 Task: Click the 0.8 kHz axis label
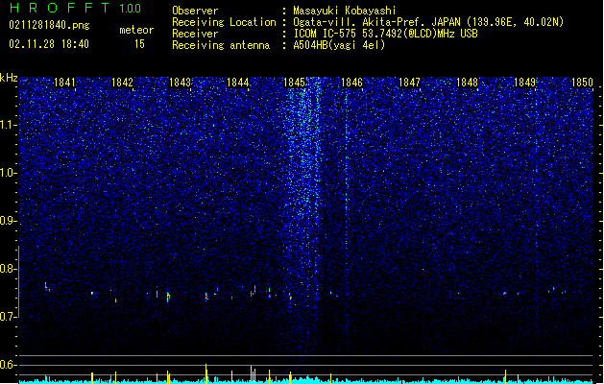click(x=8, y=269)
